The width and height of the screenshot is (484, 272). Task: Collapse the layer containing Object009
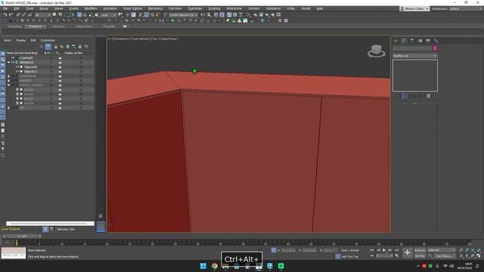coord(8,62)
